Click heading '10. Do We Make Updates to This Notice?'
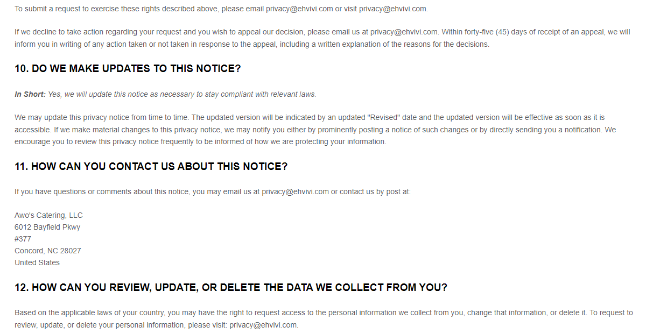The image size is (653, 334). point(128,69)
